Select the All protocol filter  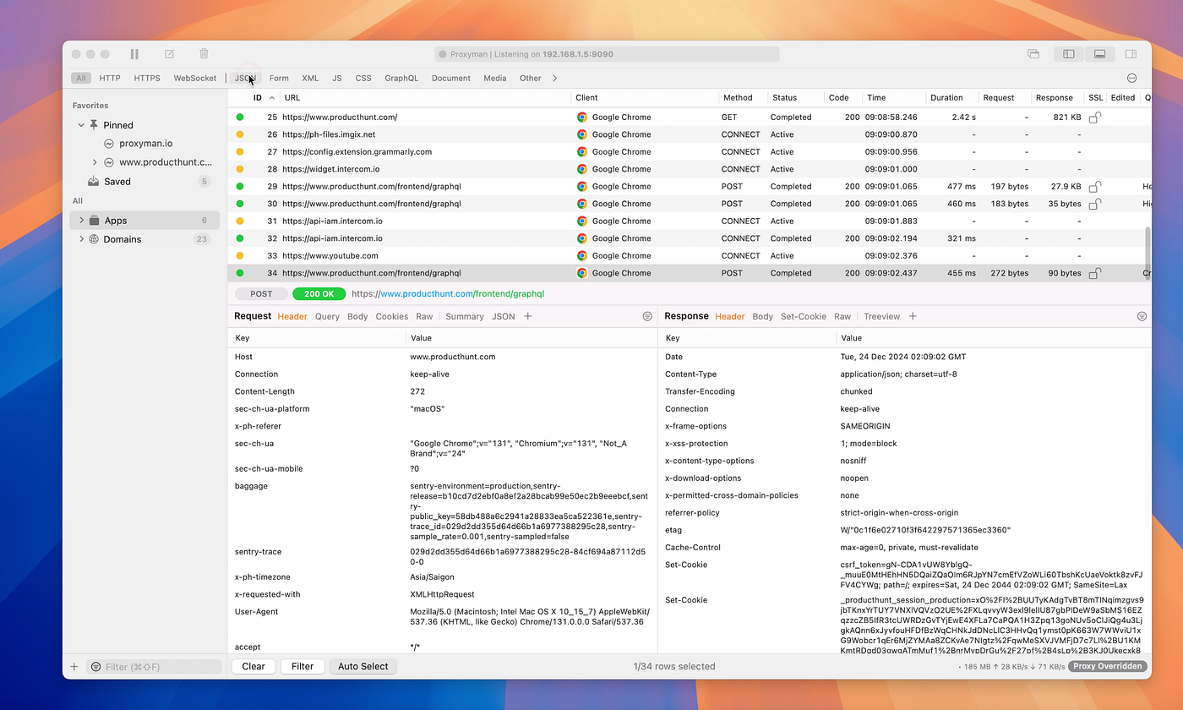81,78
